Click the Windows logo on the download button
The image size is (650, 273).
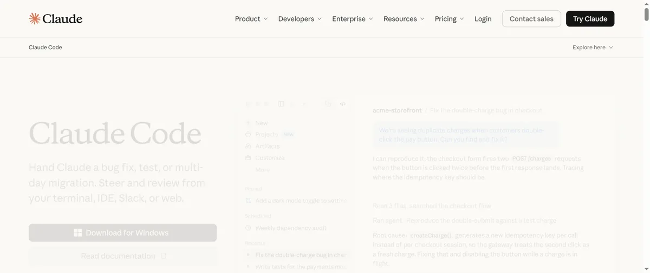pos(78,233)
